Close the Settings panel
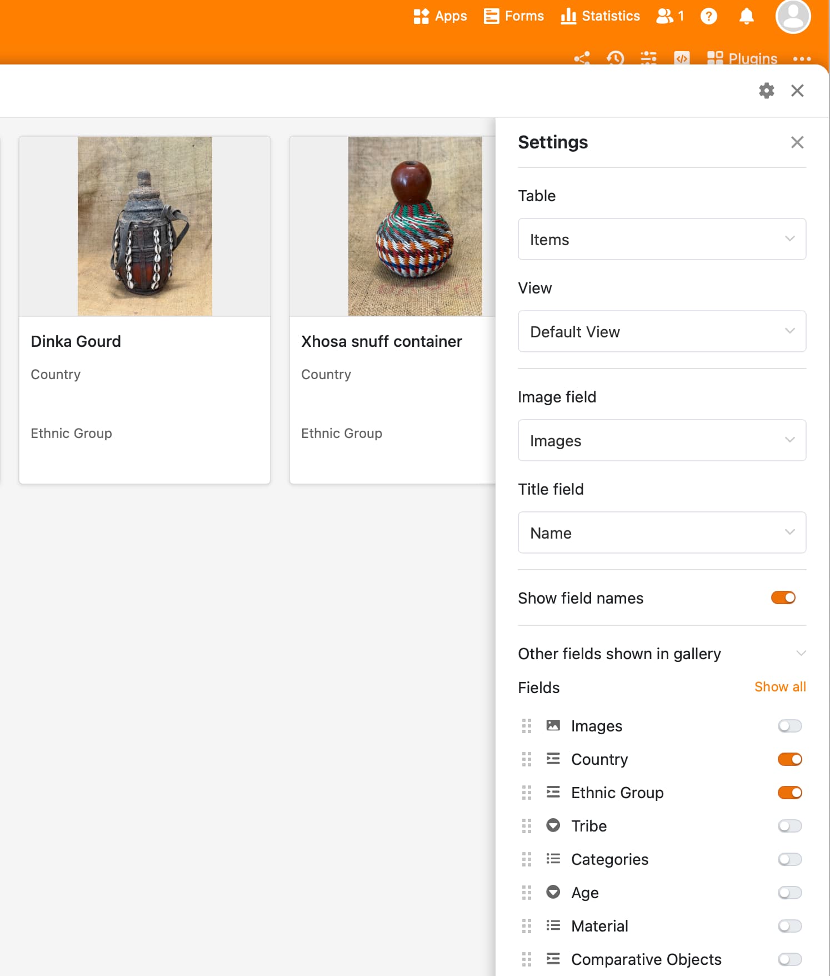Screen dimensions: 830x976 [x=797, y=142]
